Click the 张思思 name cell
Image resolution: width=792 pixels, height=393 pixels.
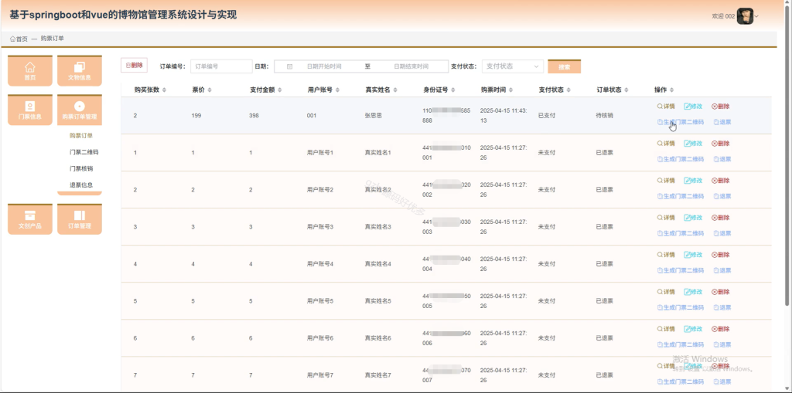(x=374, y=116)
